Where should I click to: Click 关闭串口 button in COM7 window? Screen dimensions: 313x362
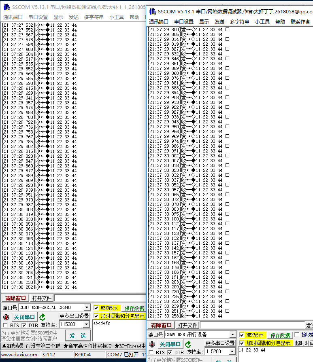(23, 317)
